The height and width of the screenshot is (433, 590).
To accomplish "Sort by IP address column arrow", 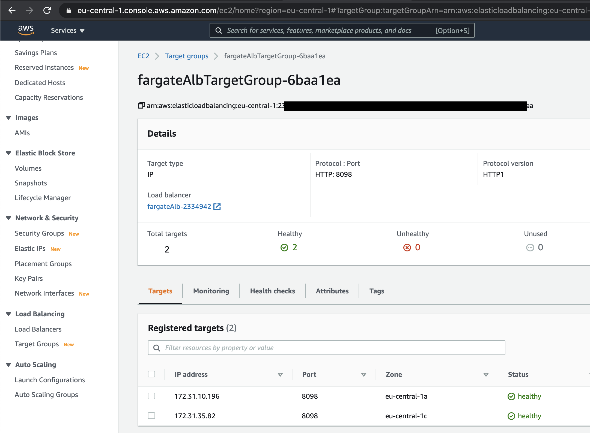I will coord(280,375).
